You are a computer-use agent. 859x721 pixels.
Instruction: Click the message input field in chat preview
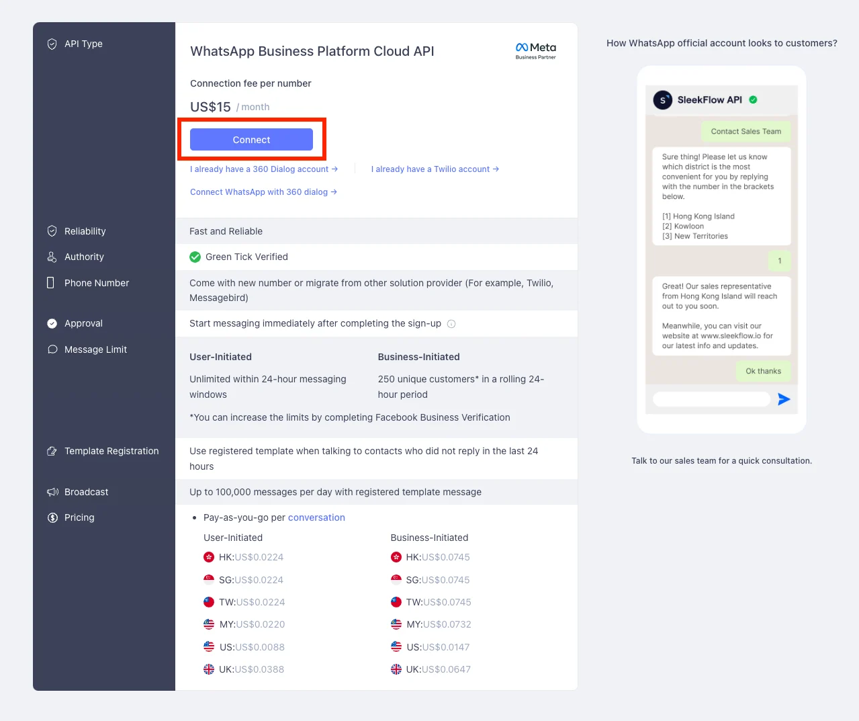tap(711, 399)
